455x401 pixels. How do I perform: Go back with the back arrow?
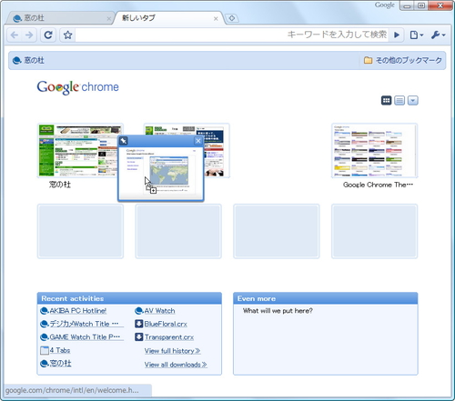click(x=15, y=35)
